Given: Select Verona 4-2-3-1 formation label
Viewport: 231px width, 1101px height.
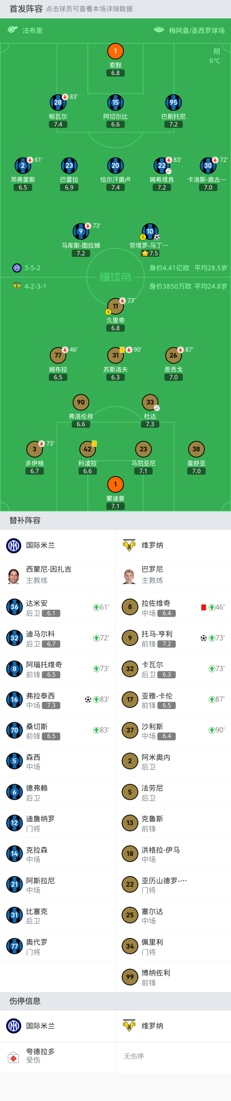Looking at the screenshot, I should click(x=35, y=286).
